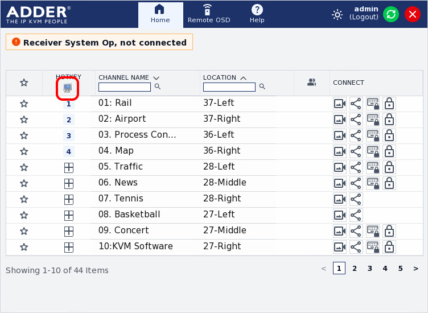Click search magnifier next to Location filter
Viewport: 428px width, 313px height.
point(262,87)
